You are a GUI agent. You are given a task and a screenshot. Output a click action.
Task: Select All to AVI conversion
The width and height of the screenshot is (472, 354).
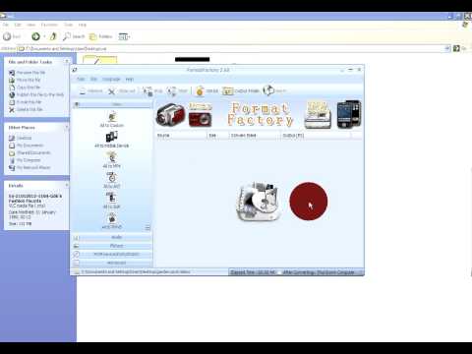click(112, 180)
